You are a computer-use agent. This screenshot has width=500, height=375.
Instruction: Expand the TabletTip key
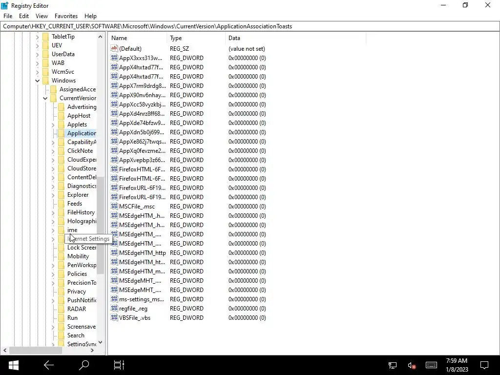coord(37,37)
